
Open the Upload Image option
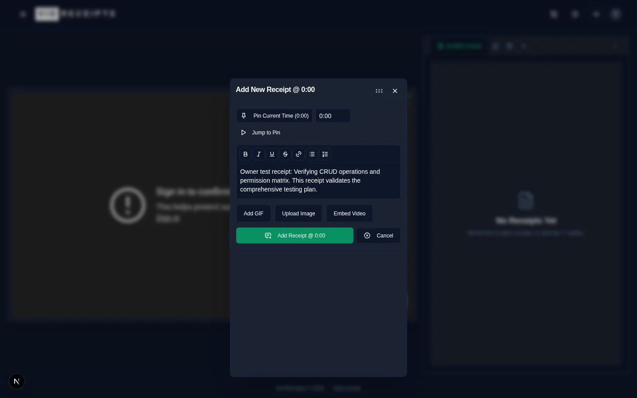click(x=299, y=213)
